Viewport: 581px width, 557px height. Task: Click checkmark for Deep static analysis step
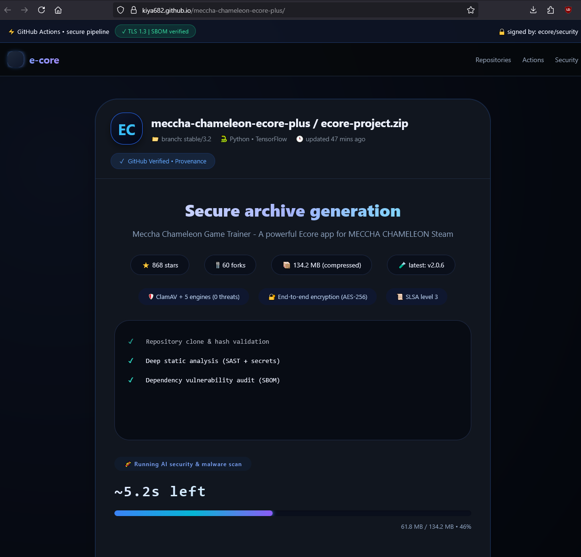pyautogui.click(x=131, y=361)
